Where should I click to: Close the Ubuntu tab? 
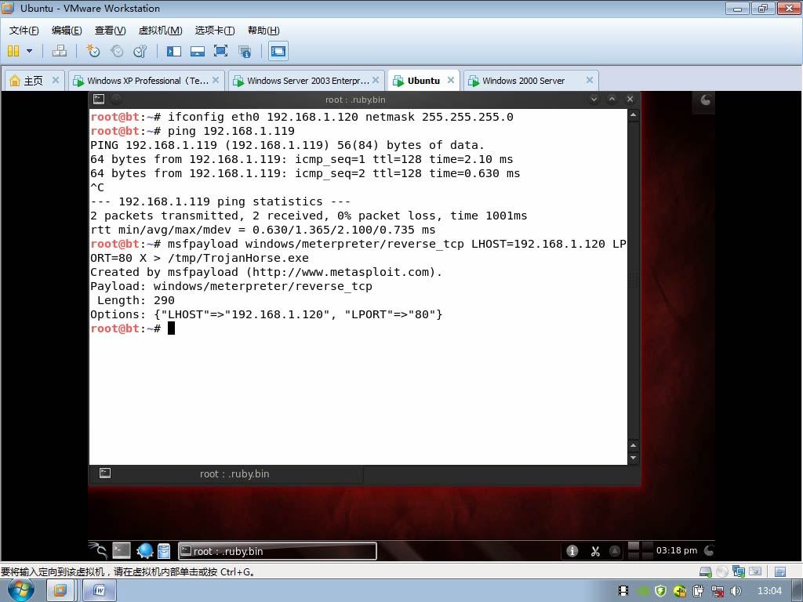451,81
